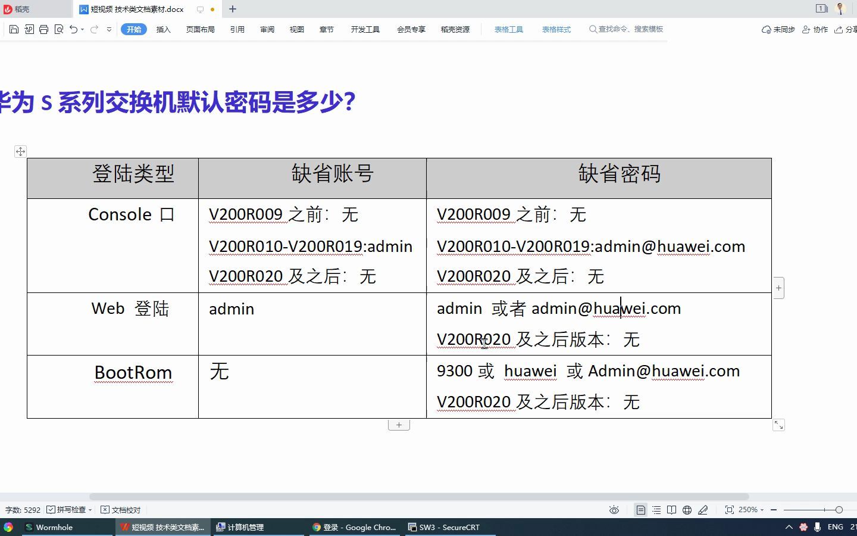Open the 插入 ribbon tab

point(163,29)
